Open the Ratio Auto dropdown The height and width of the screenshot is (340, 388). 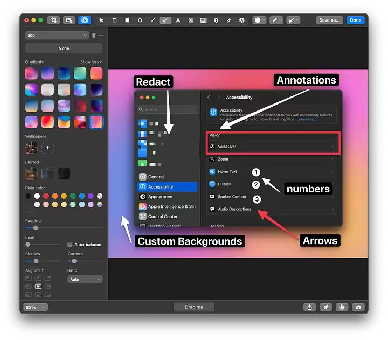click(x=85, y=279)
